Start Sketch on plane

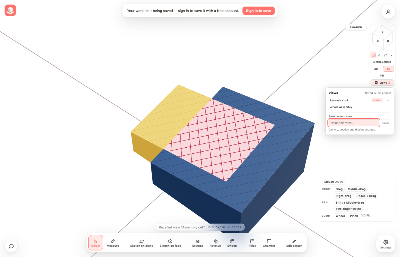pos(142,243)
